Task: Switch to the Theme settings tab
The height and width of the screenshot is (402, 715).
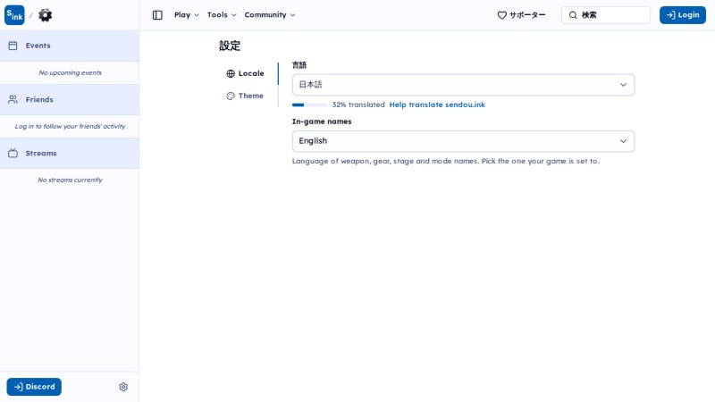Action: (x=245, y=96)
